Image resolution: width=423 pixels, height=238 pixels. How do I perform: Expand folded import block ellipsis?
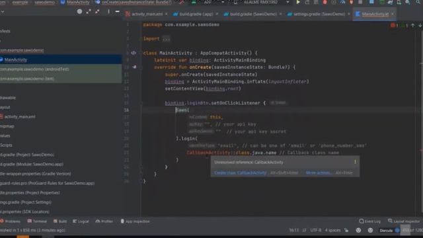pos(167,39)
